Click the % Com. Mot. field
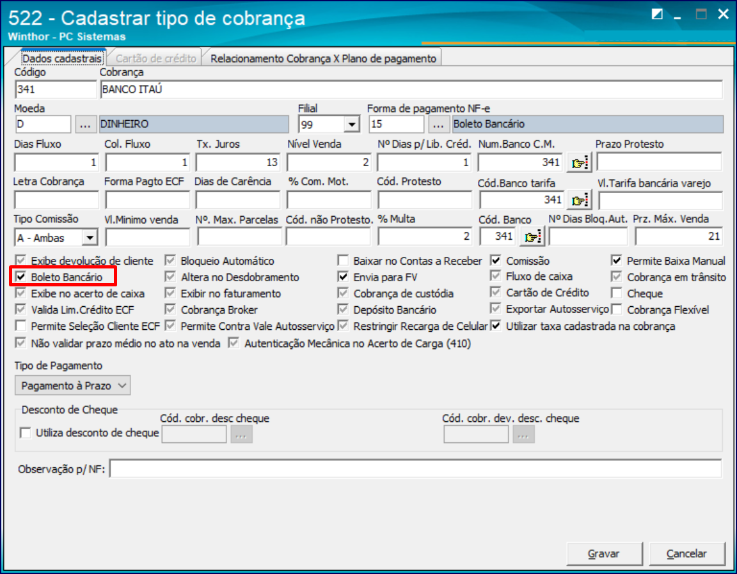This screenshot has height=574, width=737. 329,200
